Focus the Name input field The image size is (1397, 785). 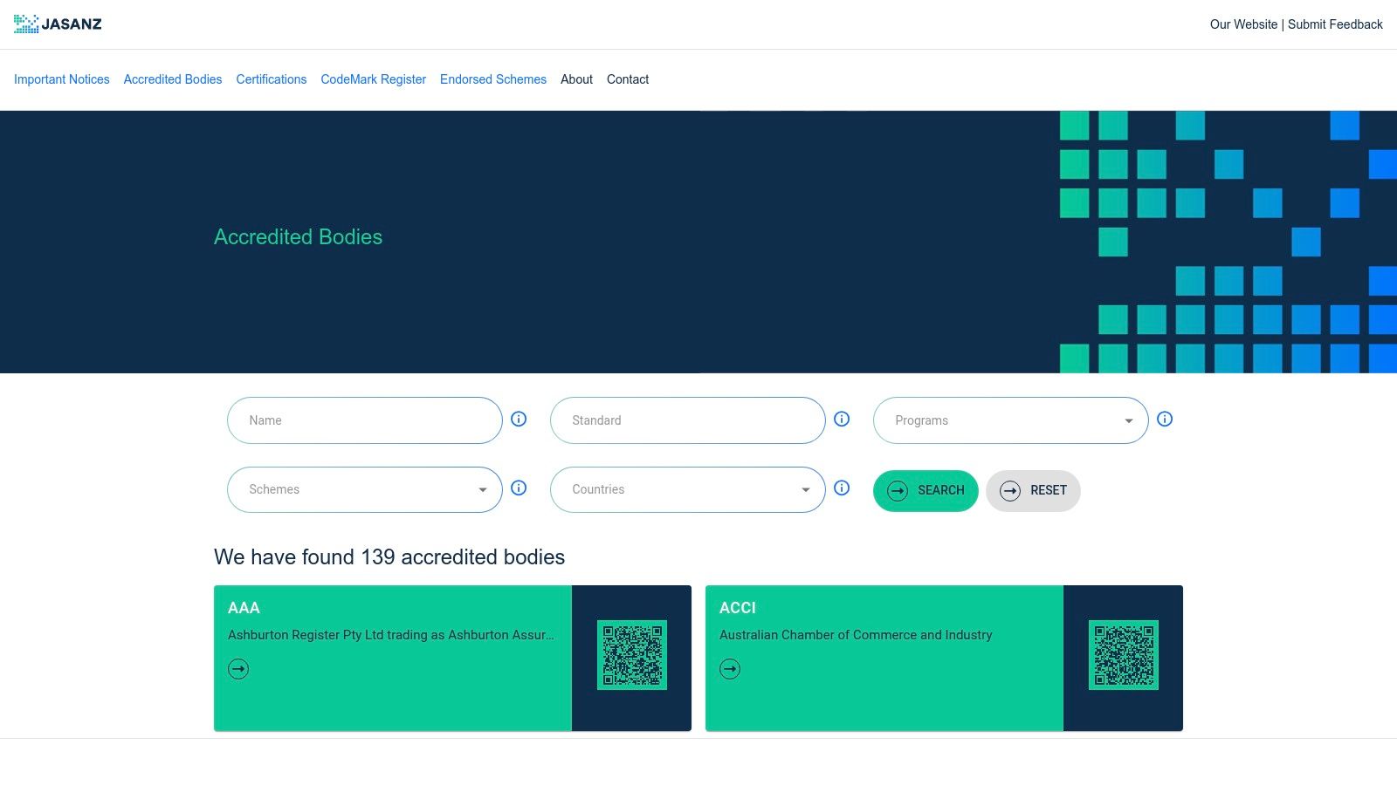pyautogui.click(x=364, y=420)
